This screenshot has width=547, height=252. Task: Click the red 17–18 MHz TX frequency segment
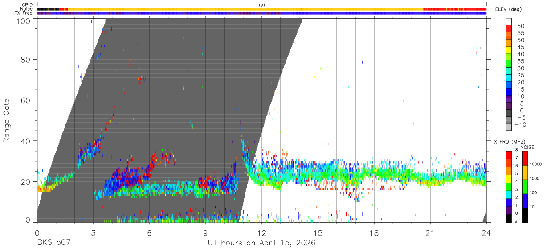tap(509, 154)
